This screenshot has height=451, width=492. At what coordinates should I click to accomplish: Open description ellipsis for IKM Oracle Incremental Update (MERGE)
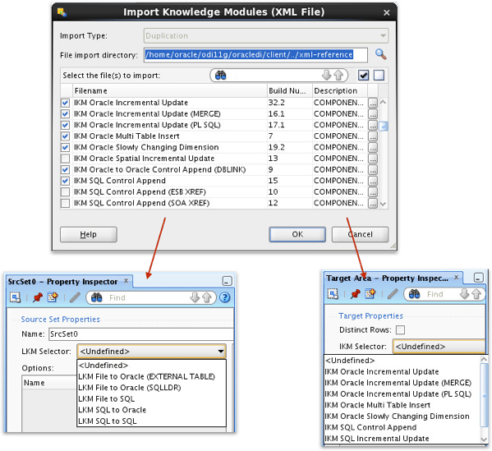[372, 114]
